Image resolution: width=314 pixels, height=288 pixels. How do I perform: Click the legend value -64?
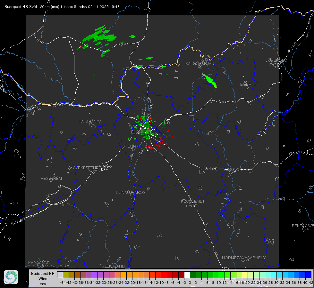(x=63, y=283)
